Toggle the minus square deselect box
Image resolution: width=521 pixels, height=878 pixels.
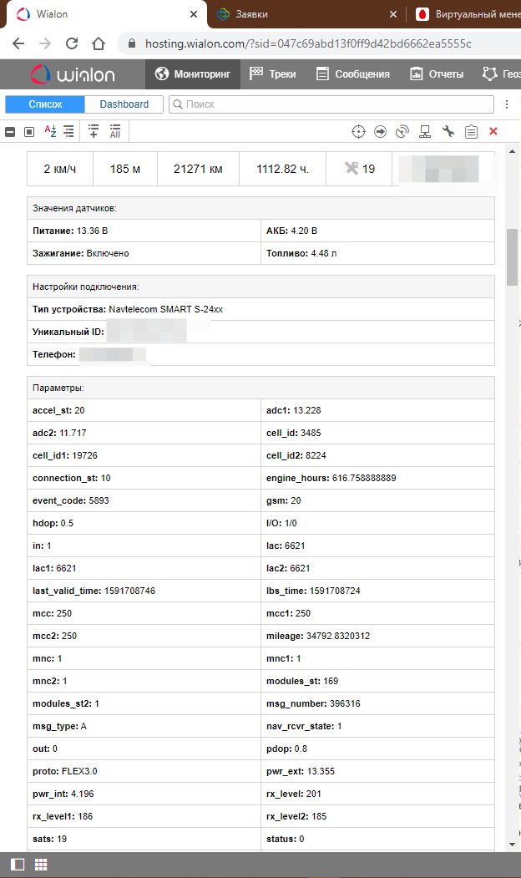pyautogui.click(x=11, y=132)
